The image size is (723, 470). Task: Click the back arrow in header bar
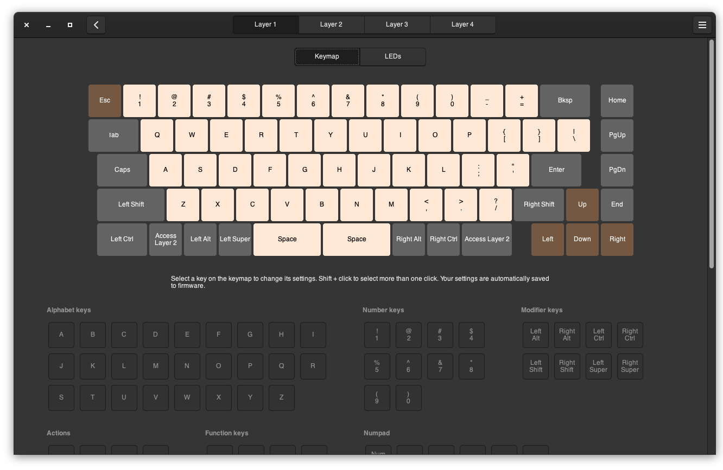point(96,25)
